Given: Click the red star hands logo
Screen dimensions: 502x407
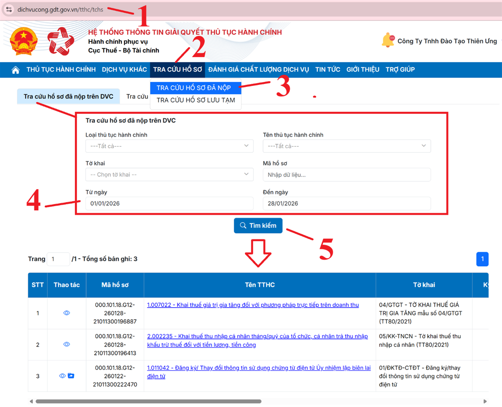Looking at the screenshot, I should pos(61,41).
